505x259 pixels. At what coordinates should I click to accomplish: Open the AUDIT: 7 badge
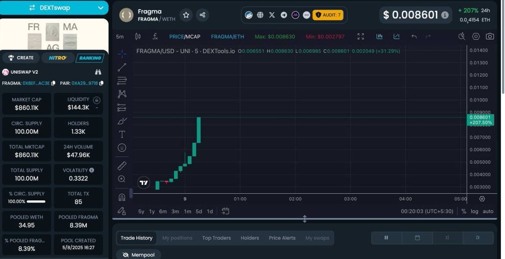click(x=328, y=15)
